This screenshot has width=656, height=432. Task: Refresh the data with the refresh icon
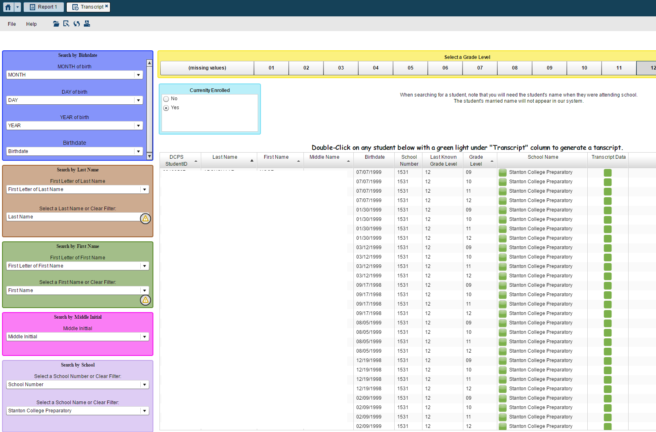[76, 23]
